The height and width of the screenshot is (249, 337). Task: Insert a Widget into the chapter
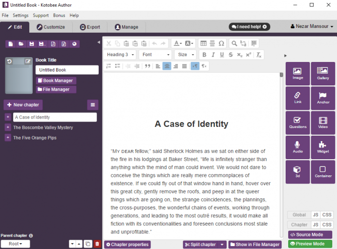coord(323,146)
